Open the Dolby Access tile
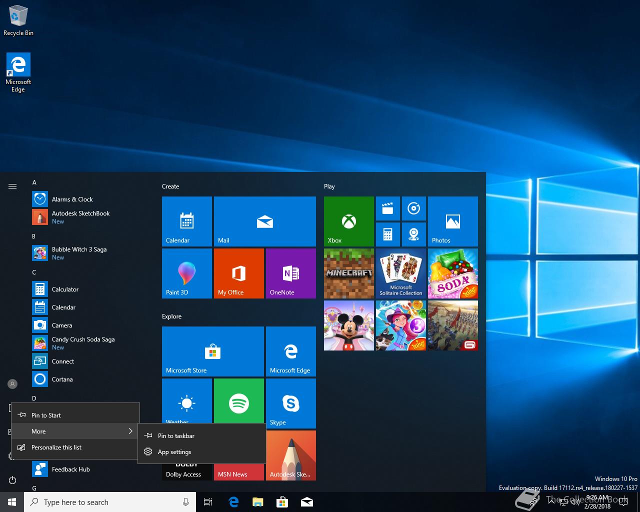This screenshot has height=512, width=640. 186,472
